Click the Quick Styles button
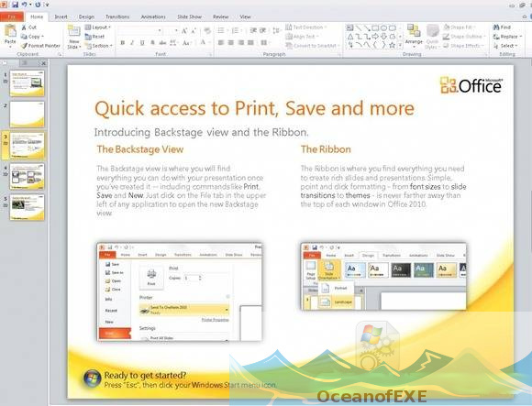This screenshot has width=532, height=406. click(x=432, y=37)
